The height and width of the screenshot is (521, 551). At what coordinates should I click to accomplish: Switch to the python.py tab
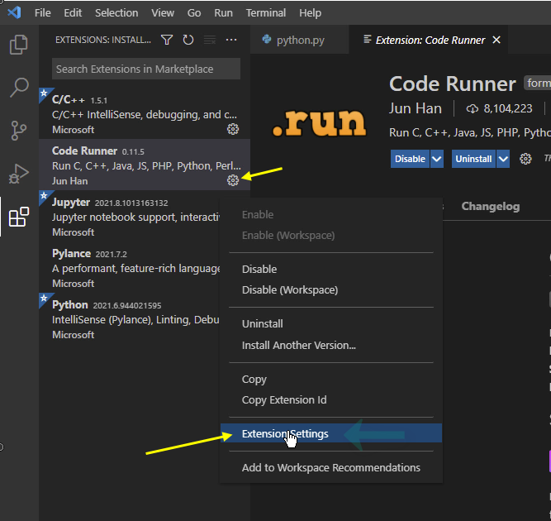click(x=300, y=40)
